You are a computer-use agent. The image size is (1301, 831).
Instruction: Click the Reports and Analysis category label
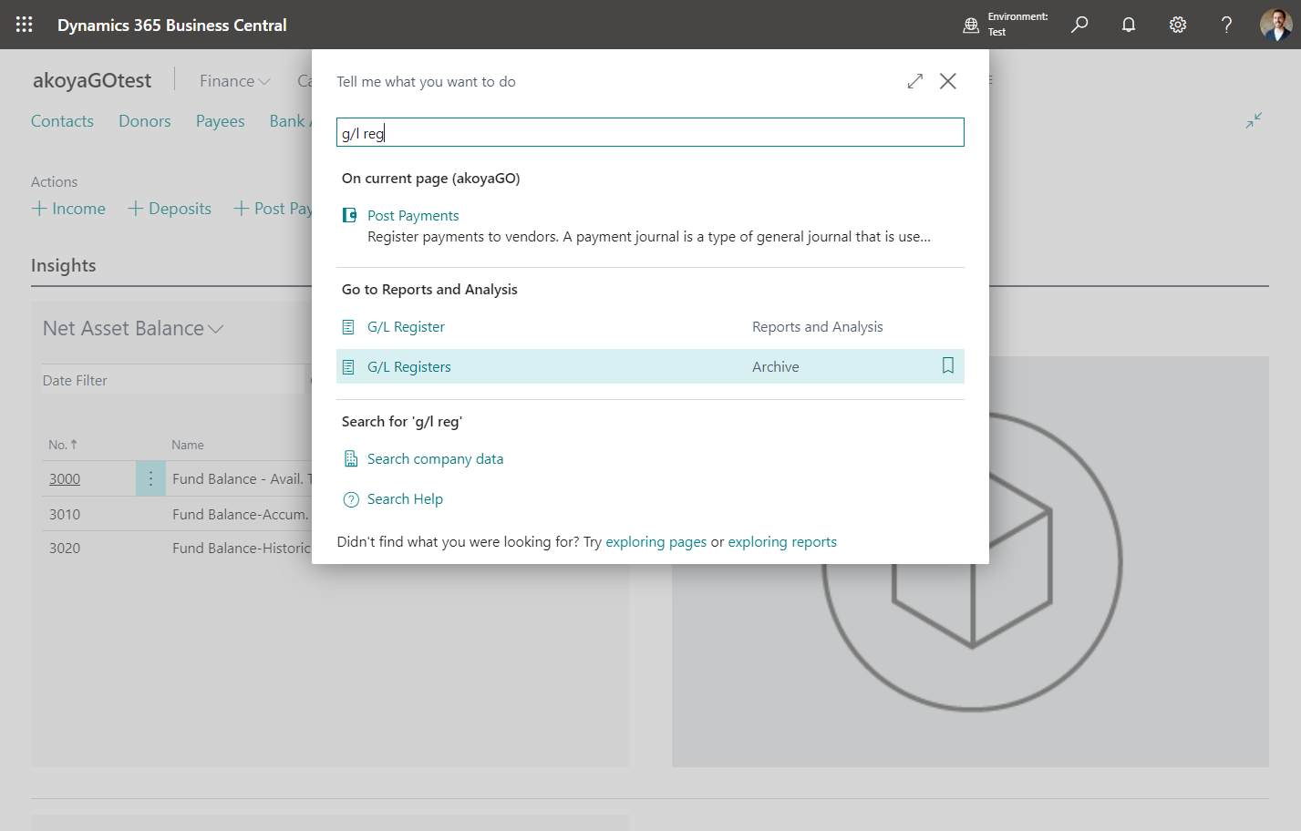[x=818, y=327]
